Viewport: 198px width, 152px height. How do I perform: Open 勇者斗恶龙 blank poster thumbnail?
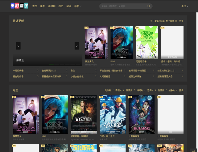click(x=172, y=43)
